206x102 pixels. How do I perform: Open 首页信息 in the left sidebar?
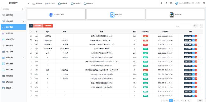click(x=13, y=15)
